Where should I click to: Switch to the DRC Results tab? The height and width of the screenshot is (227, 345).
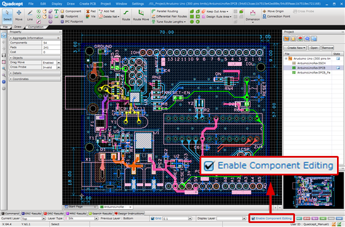53,213
